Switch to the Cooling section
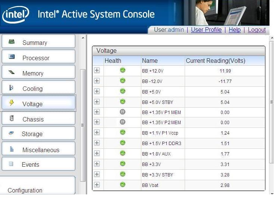274x200 pixels. click(x=39, y=87)
